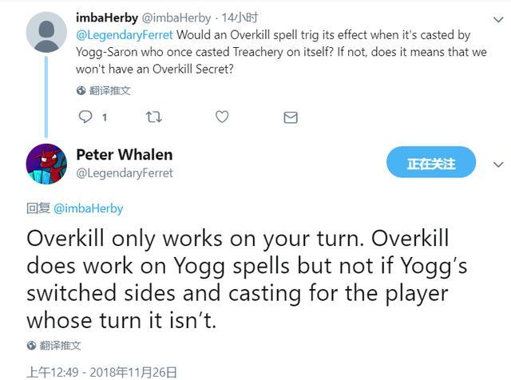The height and width of the screenshot is (380, 511).
Task: Click the gray @LegendaryFerret handle under Peter Whalen
Action: [124, 172]
